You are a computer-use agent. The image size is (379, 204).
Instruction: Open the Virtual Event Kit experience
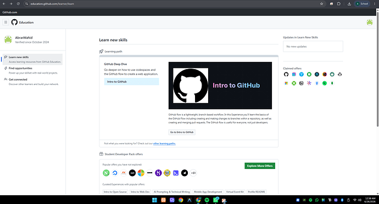(235, 192)
